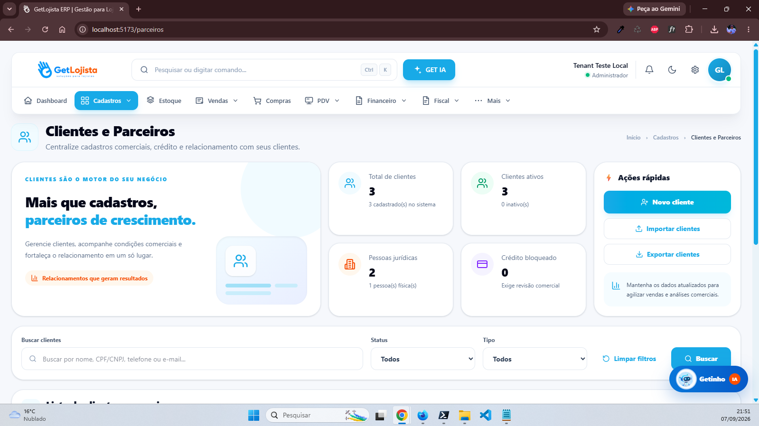The image size is (759, 426).
Task: Click Importar clientes
Action: [x=667, y=229]
